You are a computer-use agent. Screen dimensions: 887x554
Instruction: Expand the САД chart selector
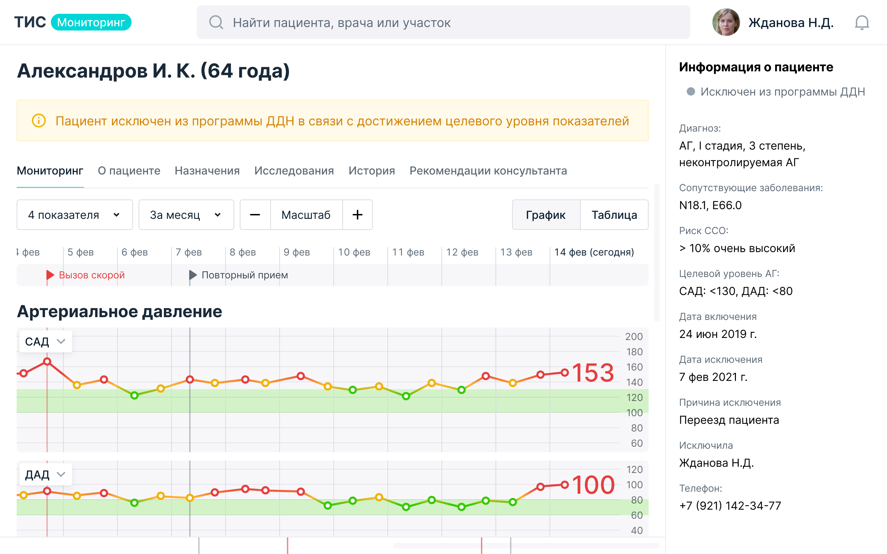point(45,341)
